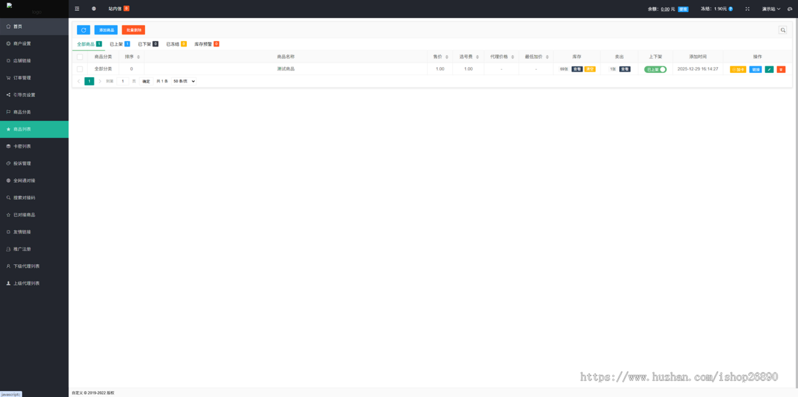The image size is (798, 397).
Task: Click the blue 链接 button
Action: [756, 69]
